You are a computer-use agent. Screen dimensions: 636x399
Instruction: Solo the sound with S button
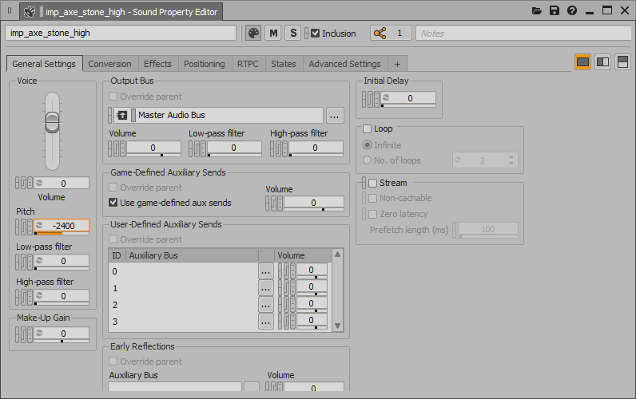pyautogui.click(x=293, y=33)
